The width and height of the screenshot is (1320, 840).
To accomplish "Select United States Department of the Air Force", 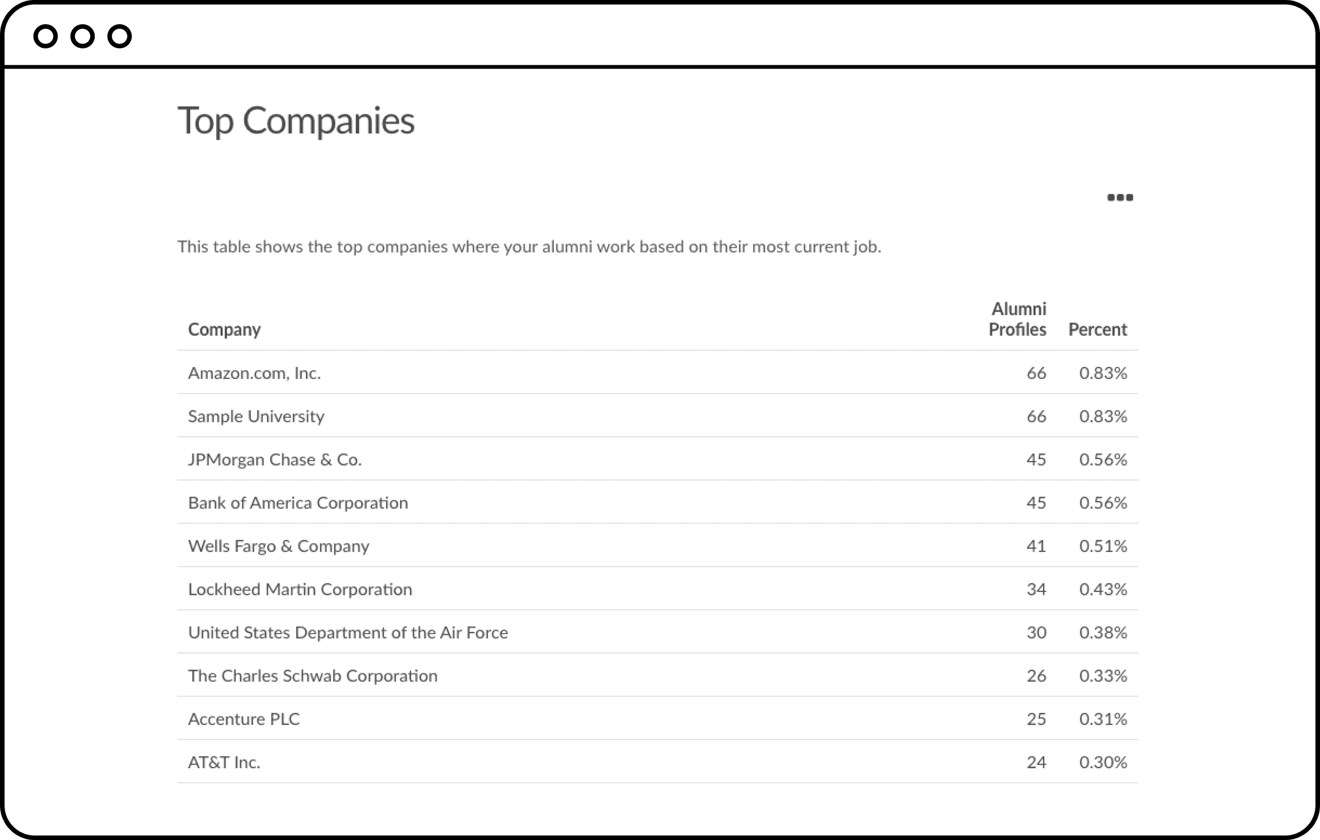I will [x=348, y=633].
